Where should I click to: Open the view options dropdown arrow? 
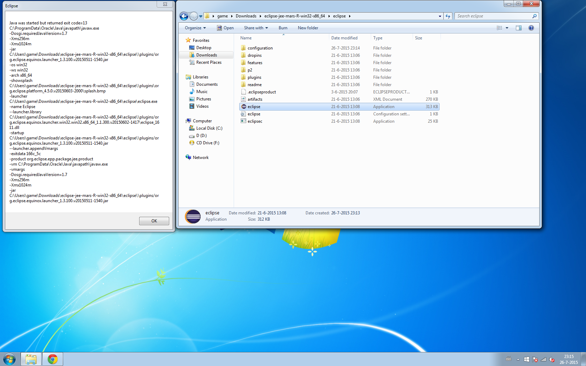507,28
